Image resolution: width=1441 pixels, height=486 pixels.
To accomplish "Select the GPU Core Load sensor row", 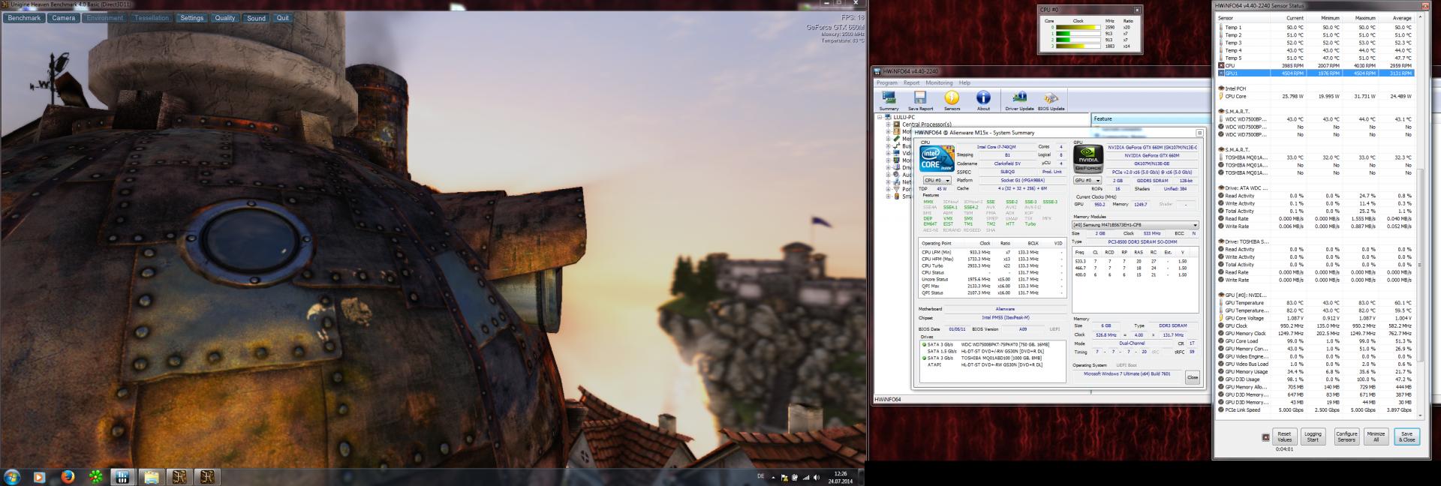I will coord(1315,341).
